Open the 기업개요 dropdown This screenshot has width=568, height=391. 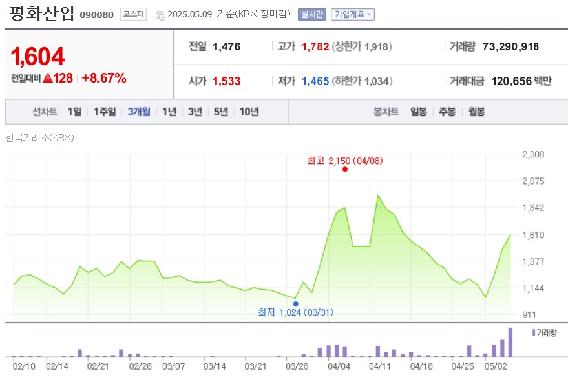(352, 14)
